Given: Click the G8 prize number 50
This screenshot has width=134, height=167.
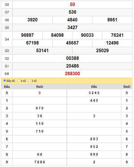Looking at the screenshot, I should [x=73, y=5].
